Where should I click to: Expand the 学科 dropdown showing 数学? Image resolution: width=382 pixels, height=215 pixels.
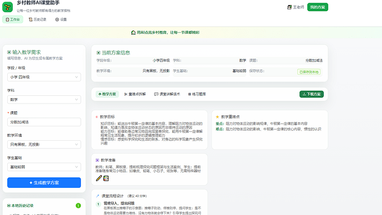[x=44, y=99]
